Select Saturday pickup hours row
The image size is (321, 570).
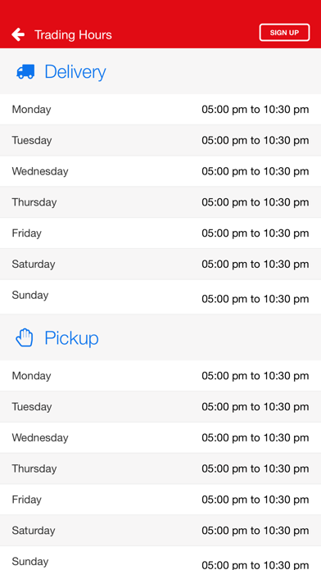(x=160, y=530)
